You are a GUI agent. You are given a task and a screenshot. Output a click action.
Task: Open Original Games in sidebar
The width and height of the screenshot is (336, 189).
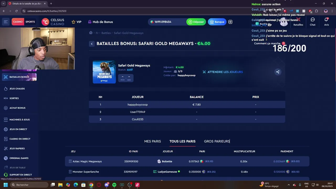coord(19,158)
